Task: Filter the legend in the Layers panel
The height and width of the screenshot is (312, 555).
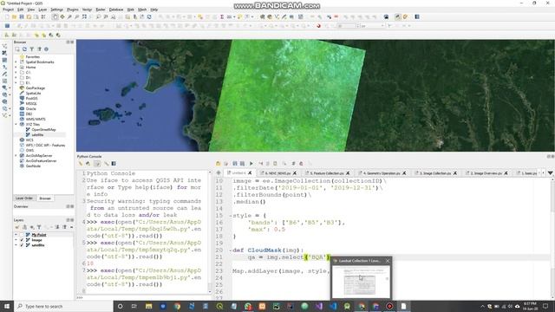Action: click(x=39, y=227)
